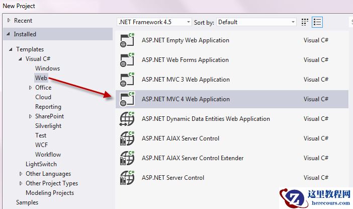Click the ASP.NET MVC 3 Web Application icon

pos(127,80)
